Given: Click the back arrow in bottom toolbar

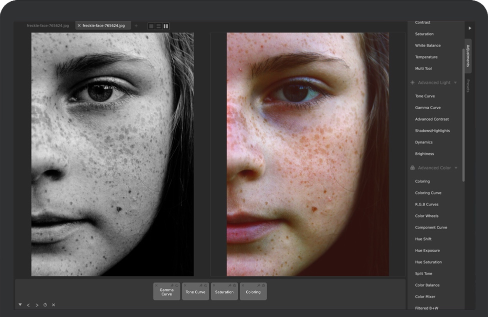Looking at the screenshot, I should [28, 305].
